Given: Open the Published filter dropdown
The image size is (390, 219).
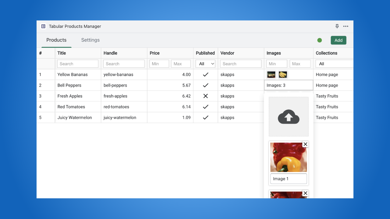Looking at the screenshot, I should pos(205,64).
